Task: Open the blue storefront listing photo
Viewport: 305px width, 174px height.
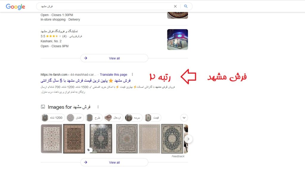Action: click(178, 40)
